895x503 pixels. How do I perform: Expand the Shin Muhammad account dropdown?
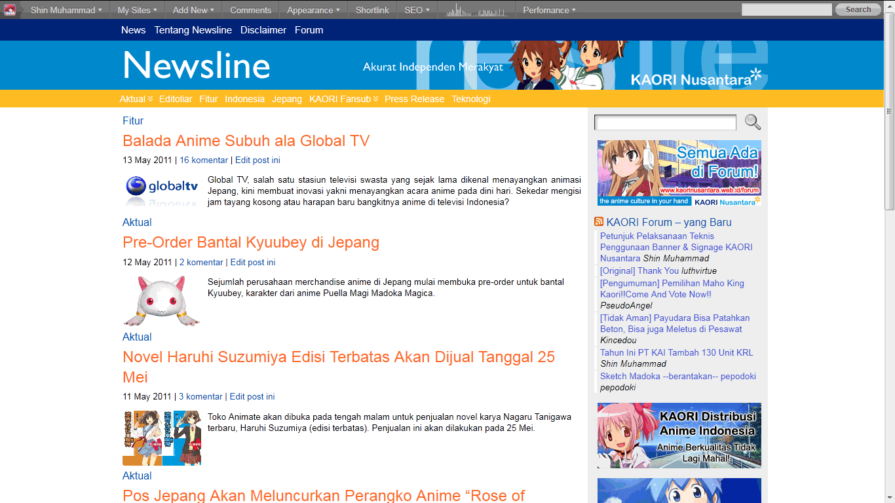pyautogui.click(x=66, y=10)
